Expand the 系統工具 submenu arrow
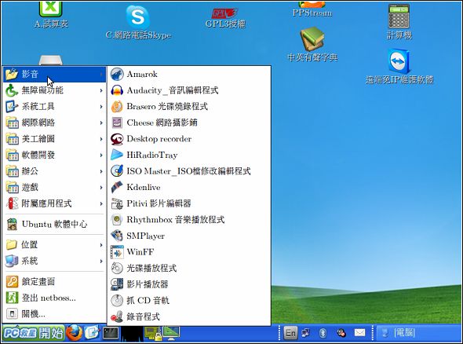The height and width of the screenshot is (344, 463). pos(101,107)
